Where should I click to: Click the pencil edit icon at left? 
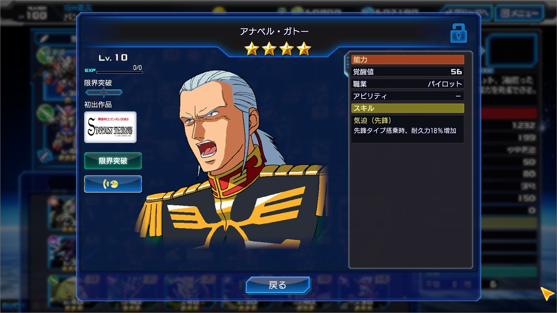click(44, 39)
